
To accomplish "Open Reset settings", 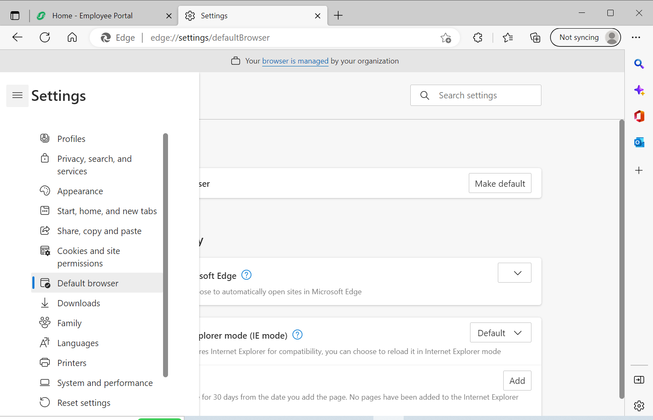I will pos(97,403).
